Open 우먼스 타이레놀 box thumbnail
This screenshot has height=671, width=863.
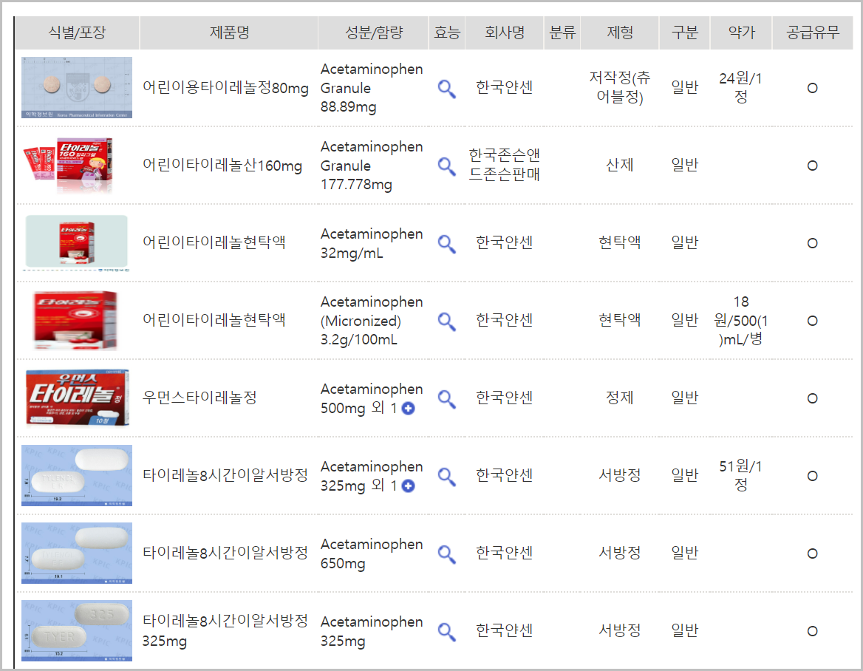point(77,398)
